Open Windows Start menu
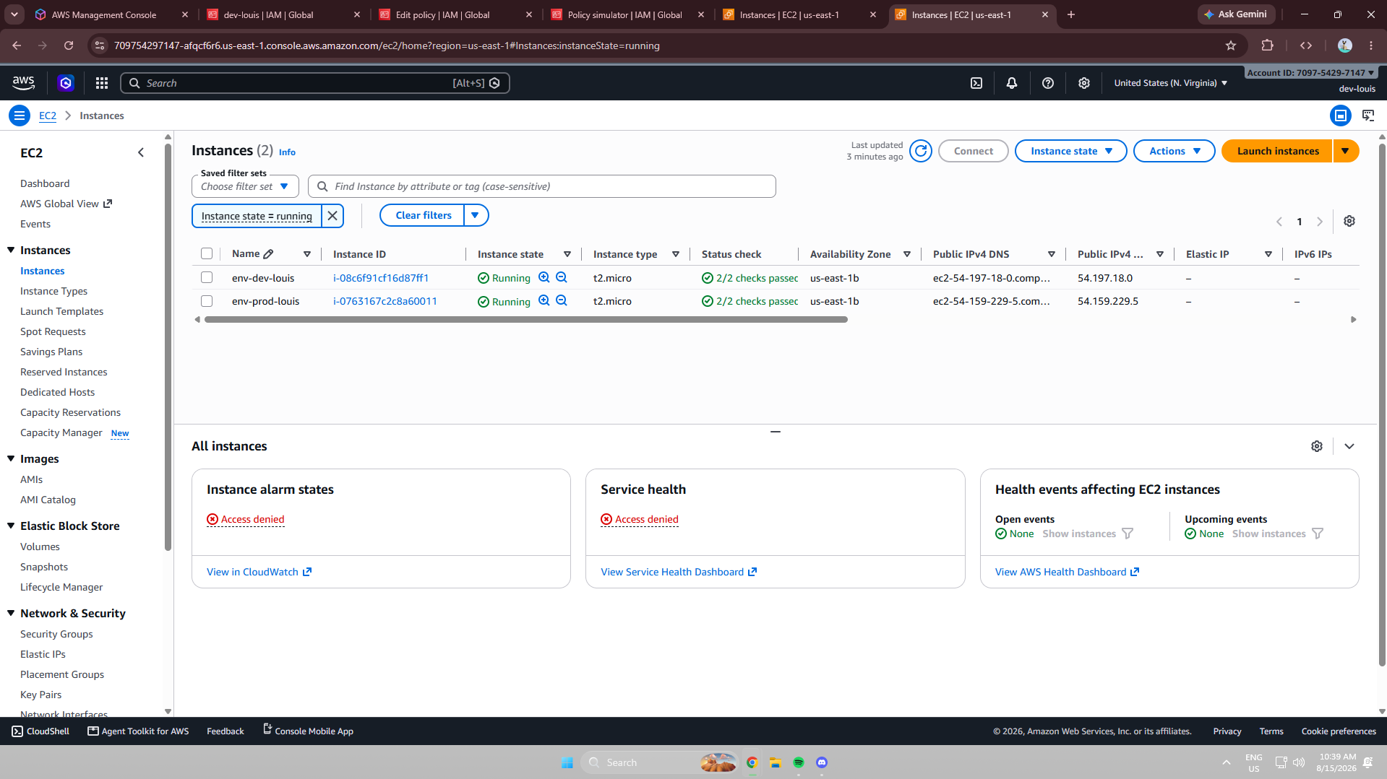The width and height of the screenshot is (1387, 779). tap(567, 762)
